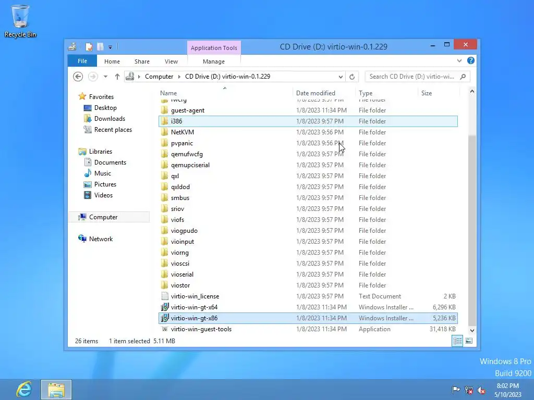The width and height of the screenshot is (534, 400).
Task: Select the virtio-win_license text document icon
Action: [x=165, y=296]
